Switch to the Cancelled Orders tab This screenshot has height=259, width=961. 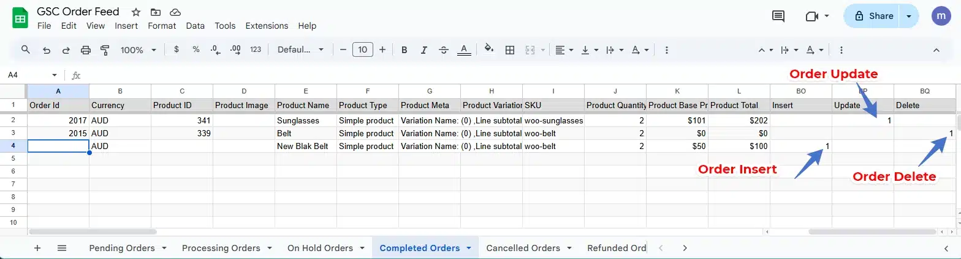pyautogui.click(x=523, y=248)
